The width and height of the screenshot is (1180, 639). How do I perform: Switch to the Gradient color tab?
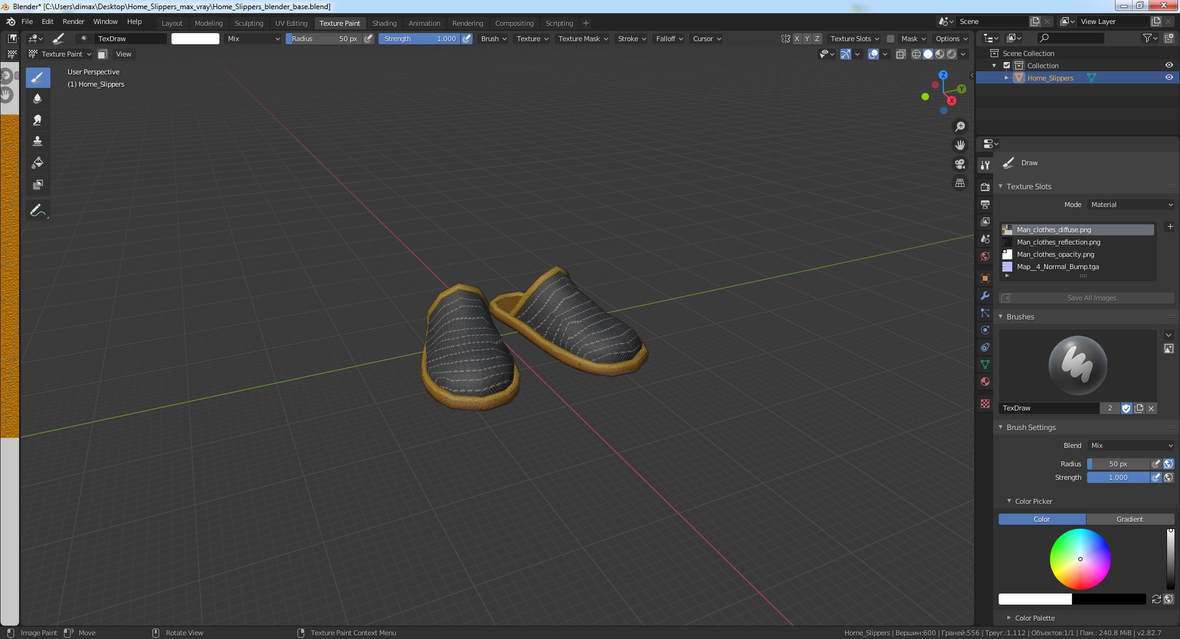(x=1130, y=519)
